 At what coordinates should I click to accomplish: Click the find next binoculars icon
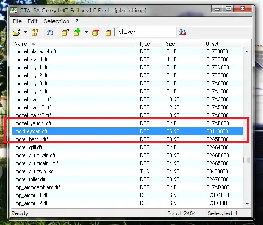click(x=182, y=32)
